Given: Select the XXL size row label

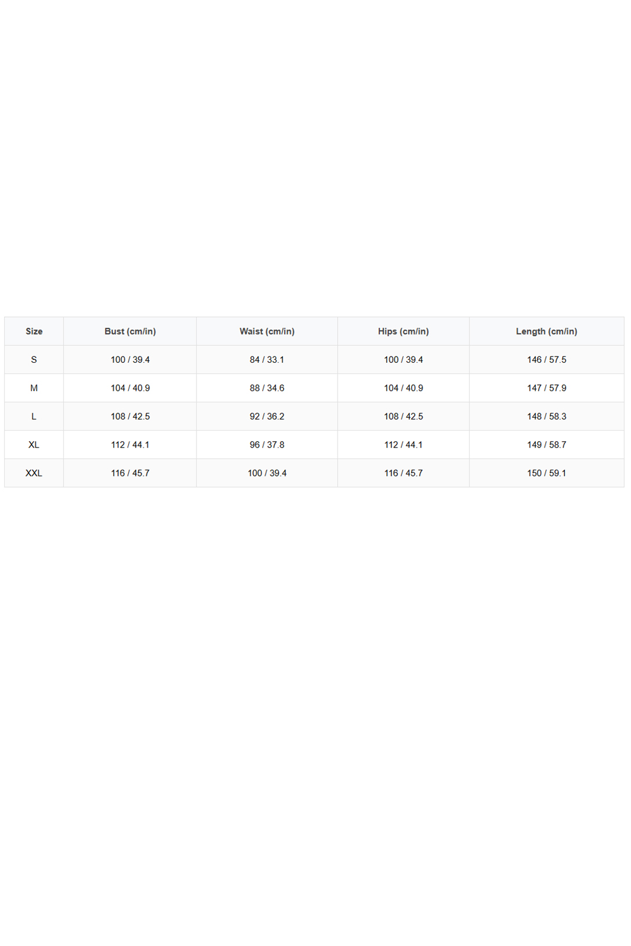Looking at the screenshot, I should pyautogui.click(x=34, y=474).
